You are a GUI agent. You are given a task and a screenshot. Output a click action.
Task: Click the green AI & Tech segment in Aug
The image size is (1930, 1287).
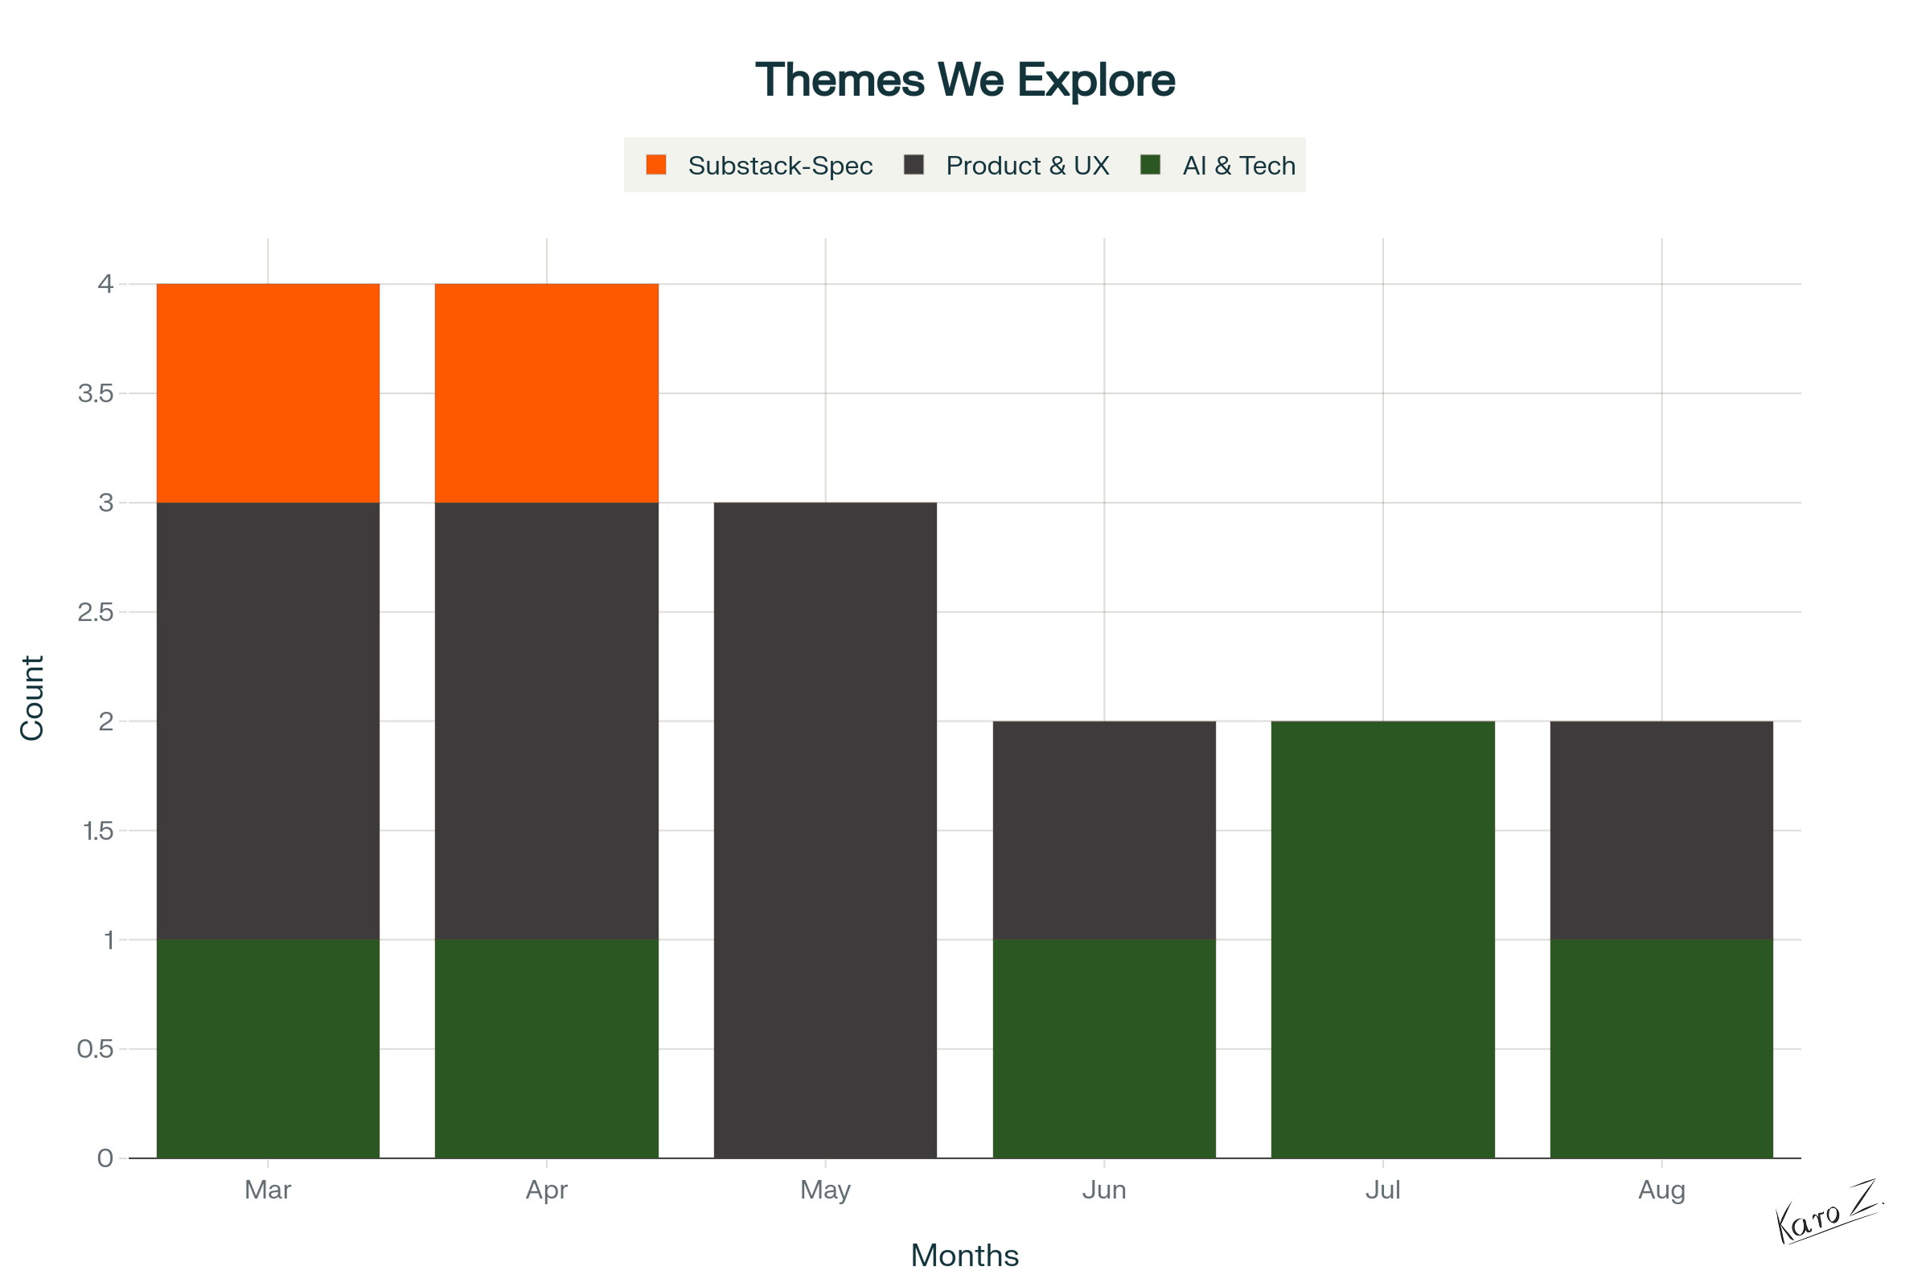point(1661,1048)
